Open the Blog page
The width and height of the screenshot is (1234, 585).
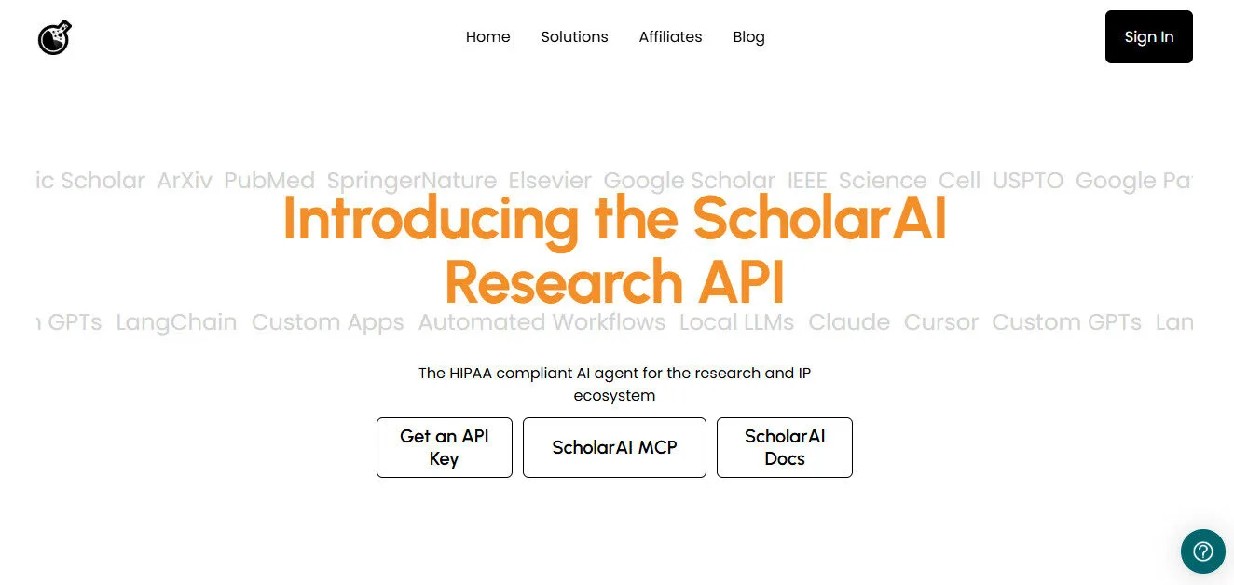click(x=748, y=37)
